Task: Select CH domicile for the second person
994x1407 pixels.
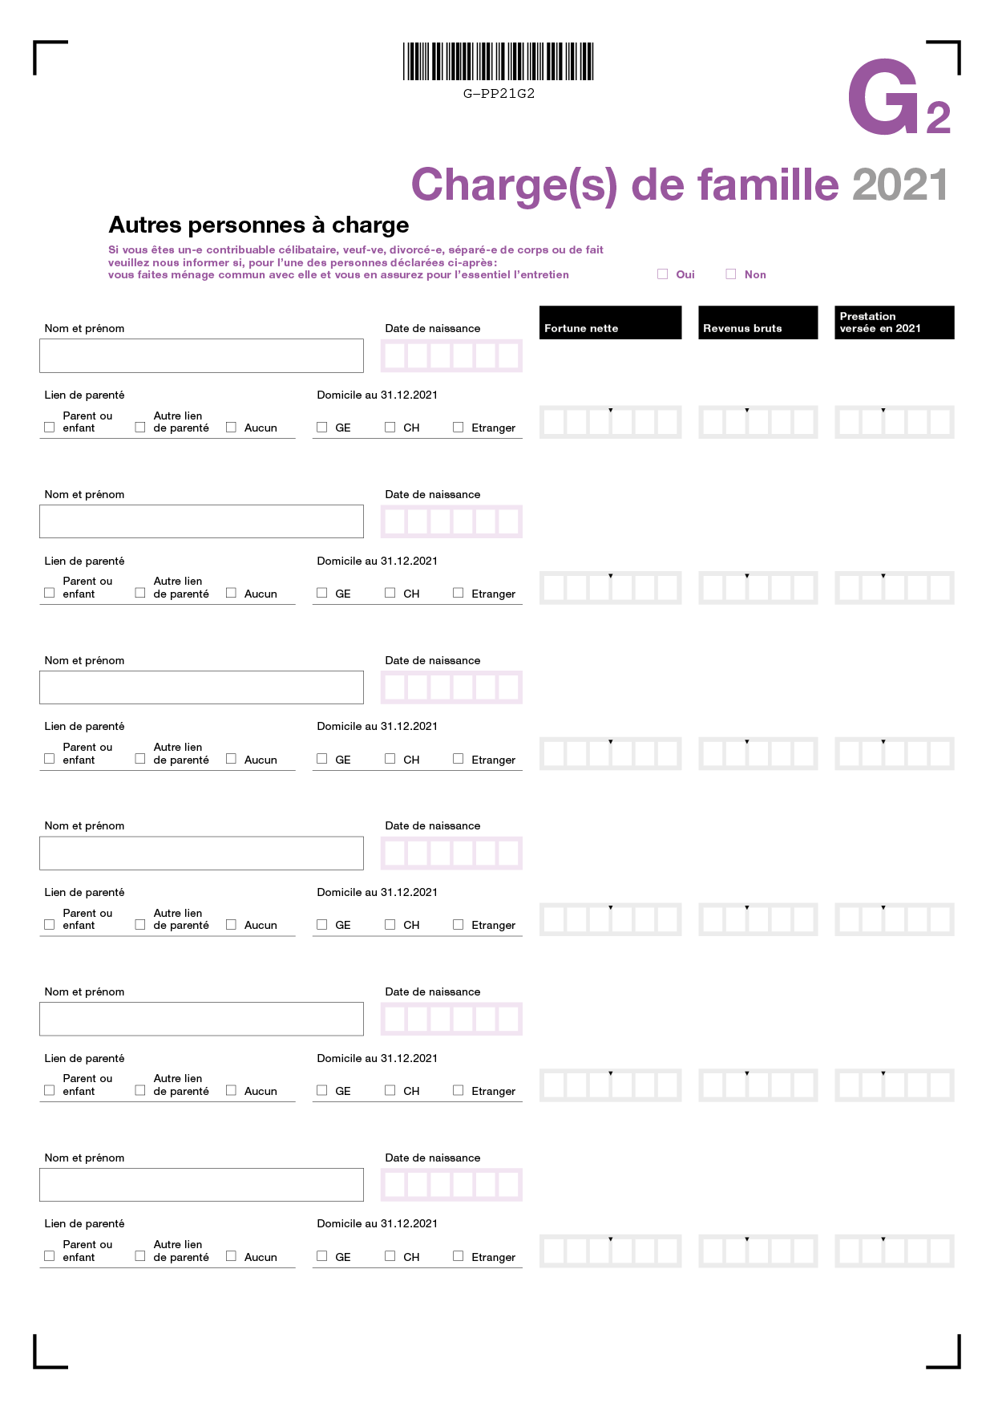Action: (x=390, y=593)
